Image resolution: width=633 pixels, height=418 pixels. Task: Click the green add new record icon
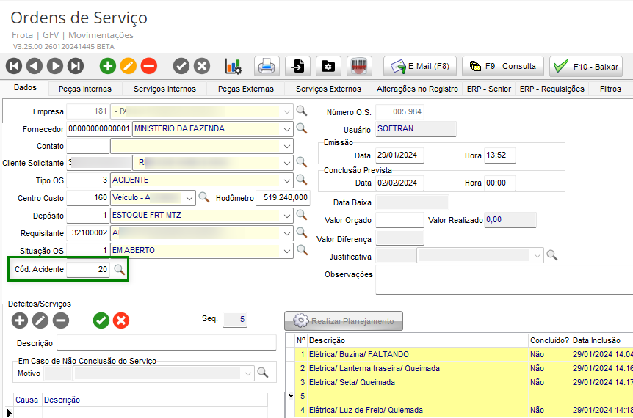108,66
